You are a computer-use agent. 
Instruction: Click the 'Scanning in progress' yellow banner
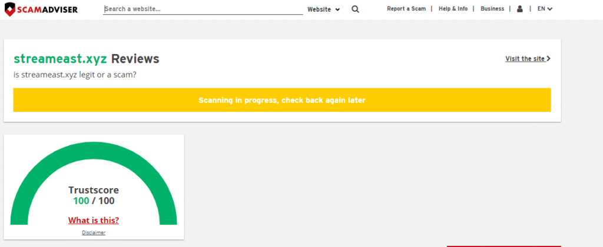282,100
